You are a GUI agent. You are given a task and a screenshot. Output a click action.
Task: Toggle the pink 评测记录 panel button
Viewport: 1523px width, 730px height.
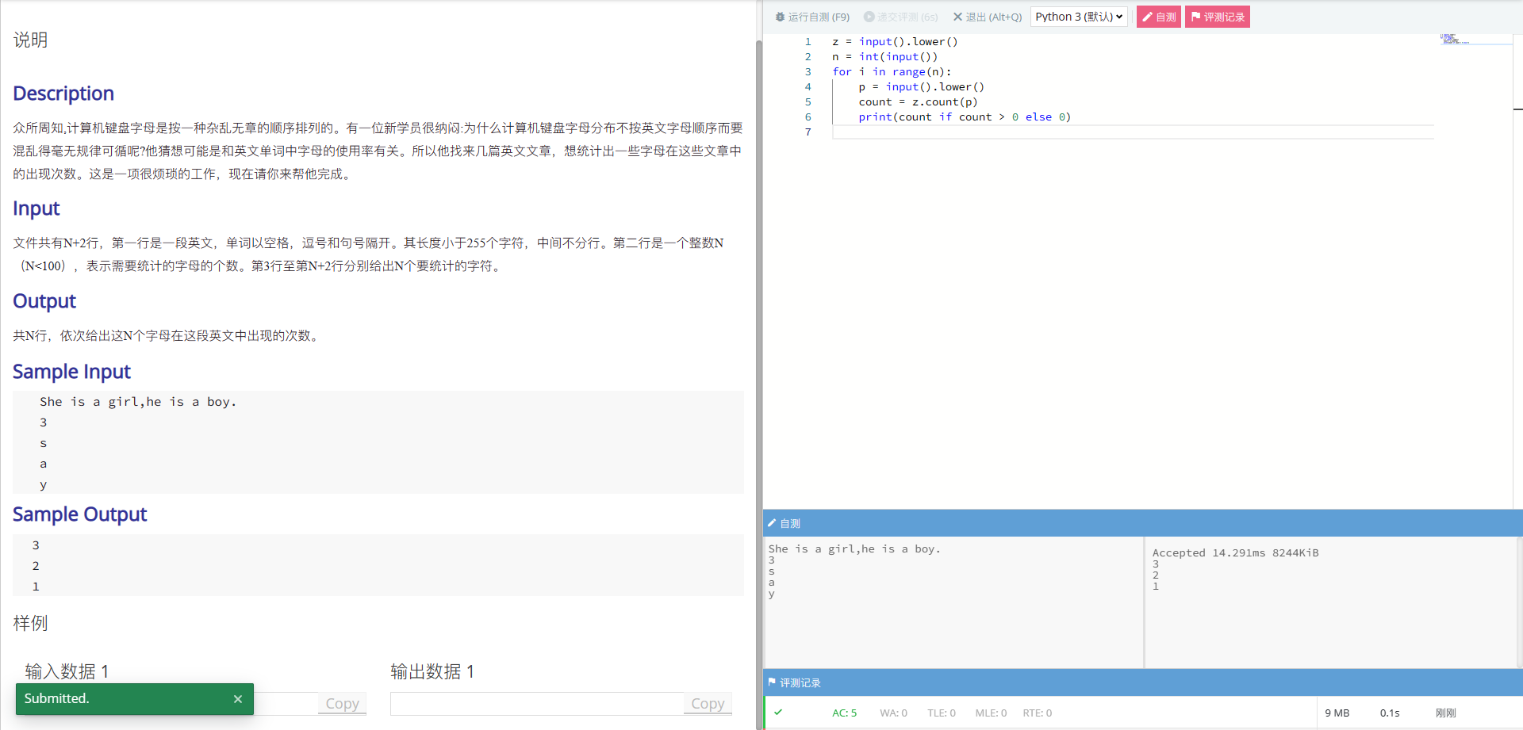tap(1217, 17)
